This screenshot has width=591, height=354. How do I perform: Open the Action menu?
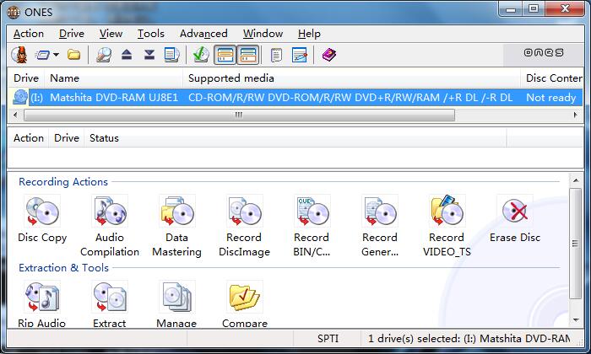coord(29,34)
